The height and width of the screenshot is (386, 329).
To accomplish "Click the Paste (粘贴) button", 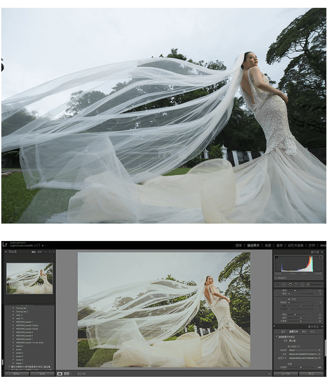I will pos(42,374).
